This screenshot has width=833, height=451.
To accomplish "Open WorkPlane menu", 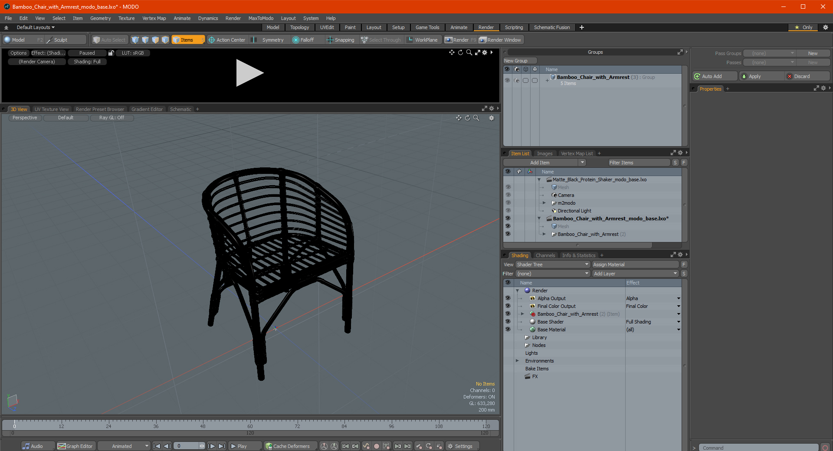I will [423, 40].
